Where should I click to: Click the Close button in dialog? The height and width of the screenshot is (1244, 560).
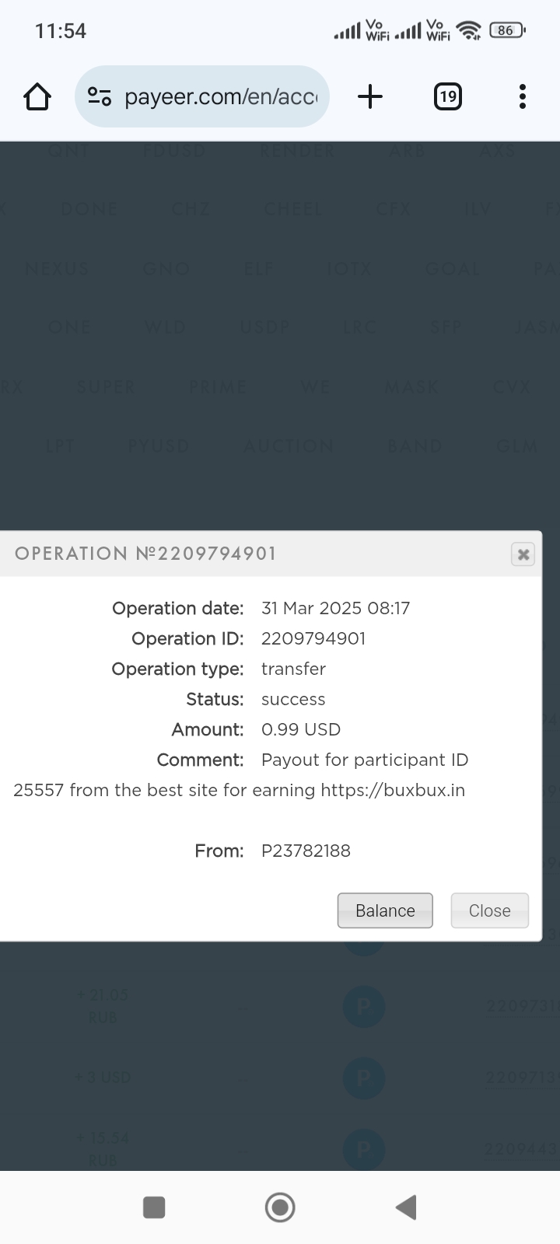coord(490,910)
